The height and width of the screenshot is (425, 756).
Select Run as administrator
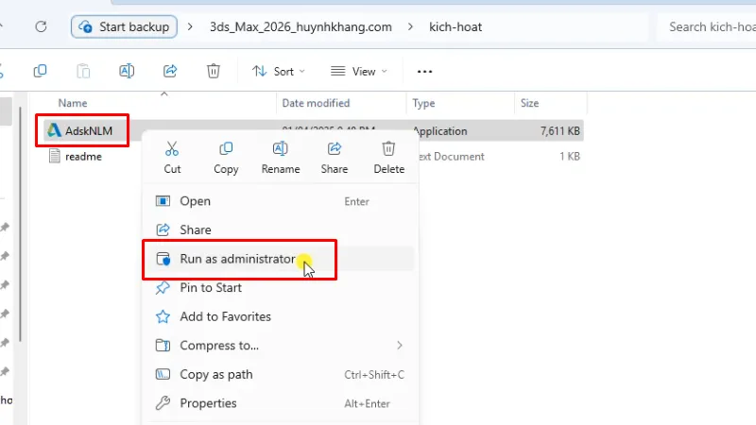click(237, 259)
